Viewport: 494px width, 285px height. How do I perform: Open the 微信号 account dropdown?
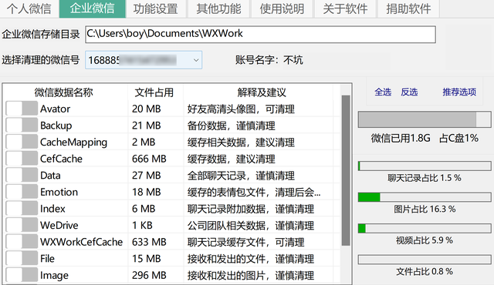[x=144, y=60]
